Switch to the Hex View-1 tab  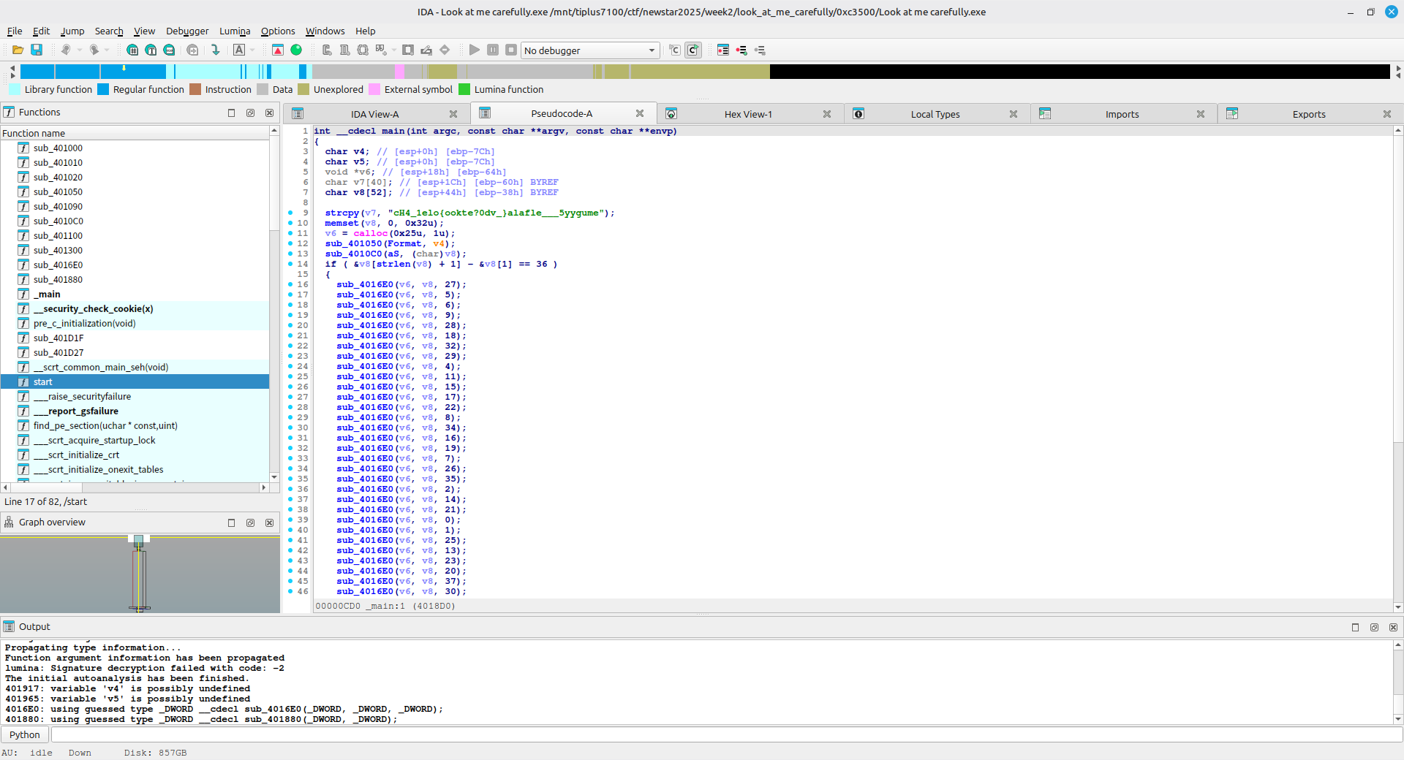pos(747,114)
